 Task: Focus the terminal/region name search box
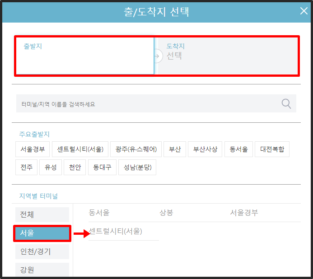tap(156, 103)
